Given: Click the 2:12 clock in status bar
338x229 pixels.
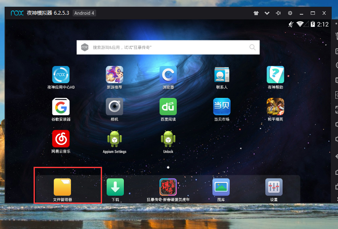Looking at the screenshot, I should click(323, 24).
